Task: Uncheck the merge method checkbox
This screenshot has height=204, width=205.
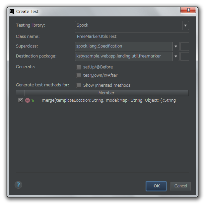Action: pos(21,100)
